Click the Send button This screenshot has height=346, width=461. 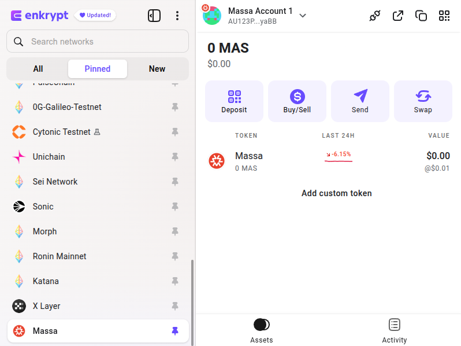click(x=360, y=101)
